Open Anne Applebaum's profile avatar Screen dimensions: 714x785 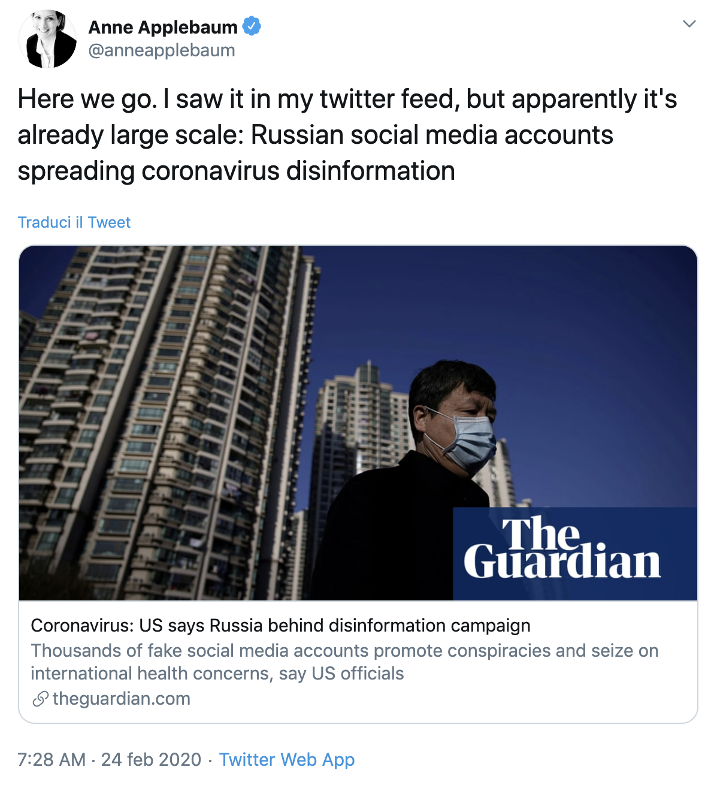point(48,39)
